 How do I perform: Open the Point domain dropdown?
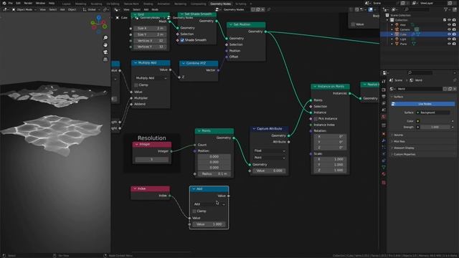270,158
